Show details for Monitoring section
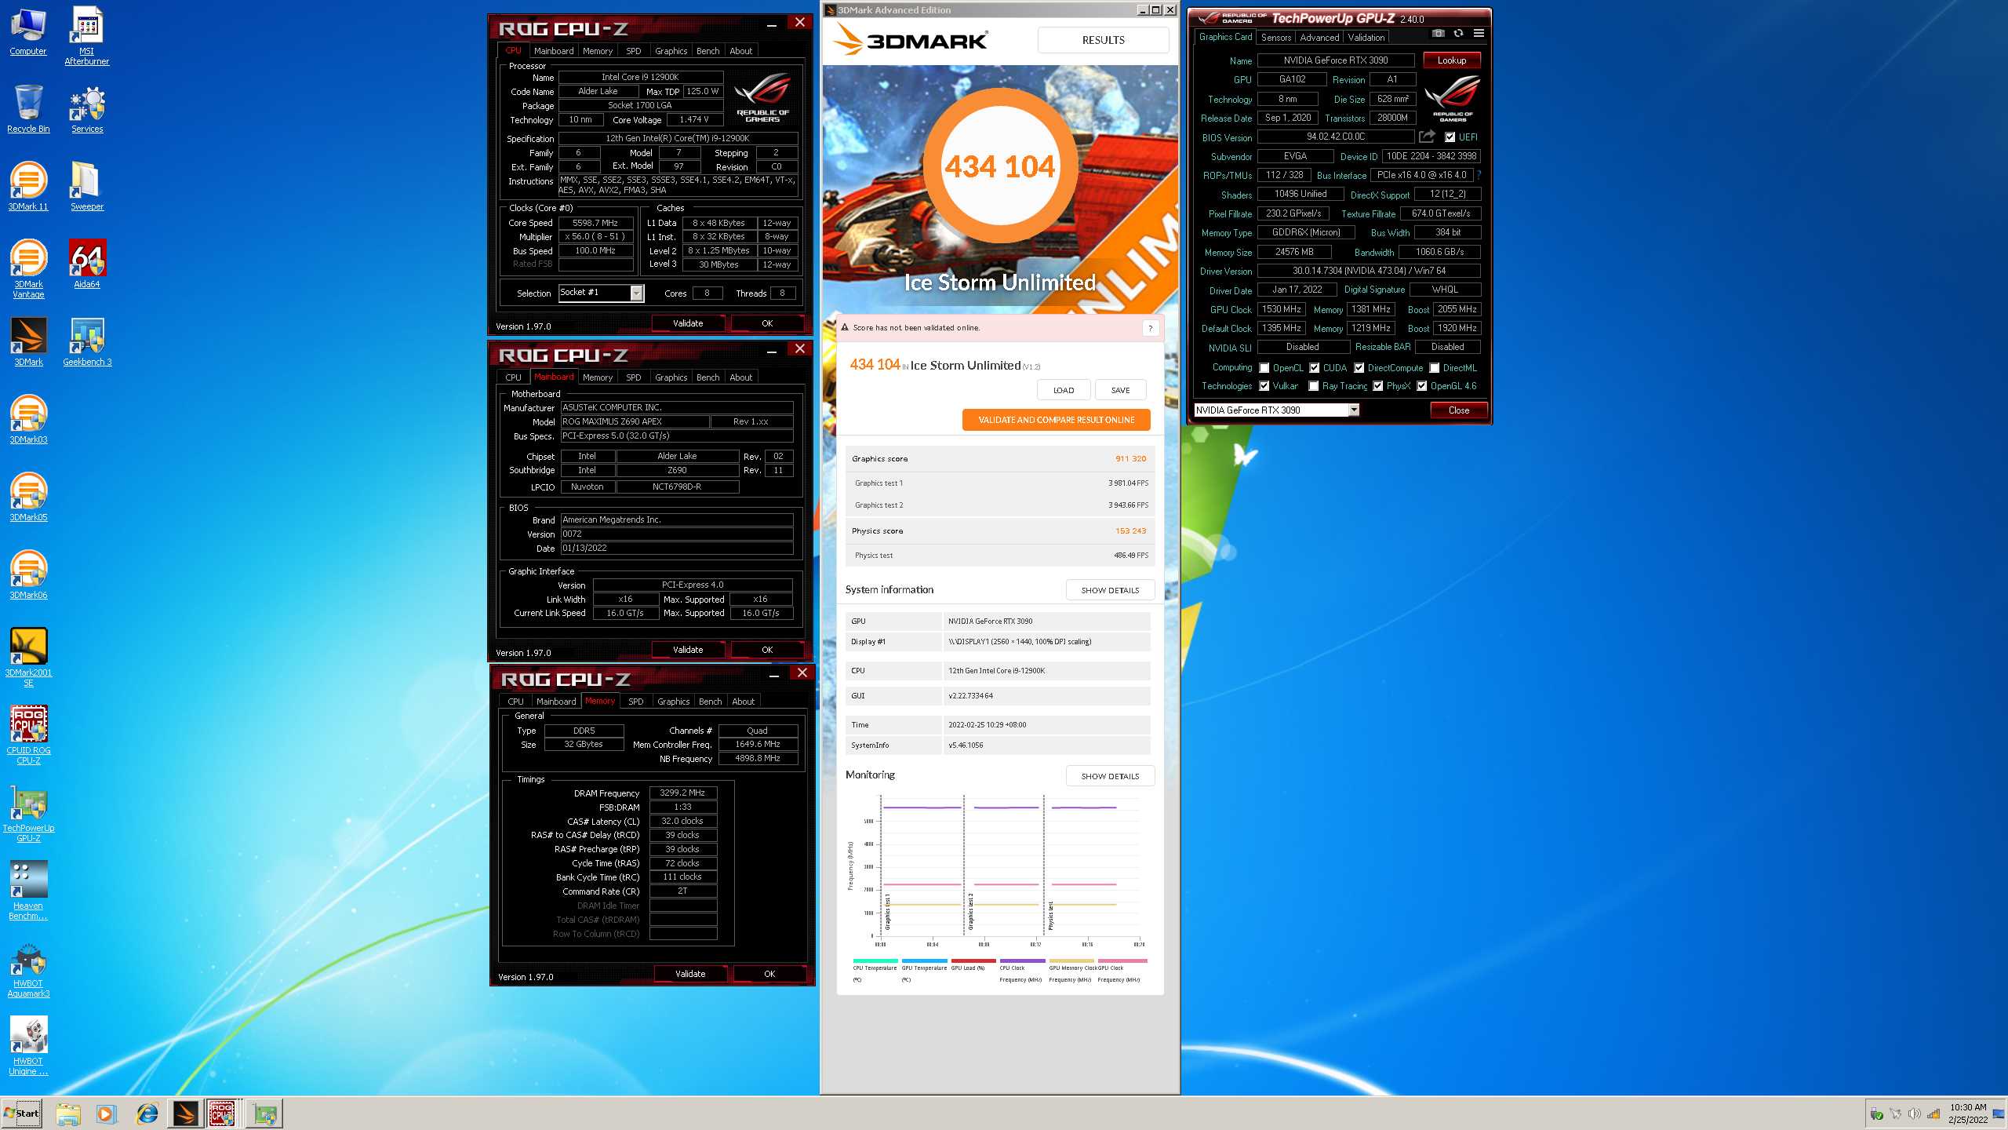The image size is (2008, 1130). [x=1110, y=776]
